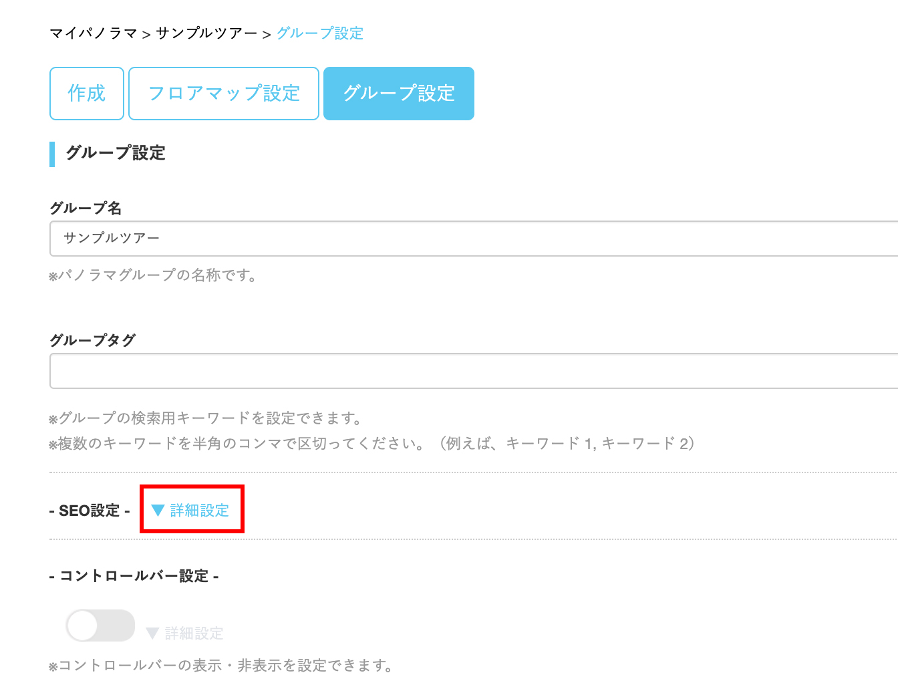
Task: Expand the greyed 詳細設定 text beside the switch
Action: pos(194,633)
